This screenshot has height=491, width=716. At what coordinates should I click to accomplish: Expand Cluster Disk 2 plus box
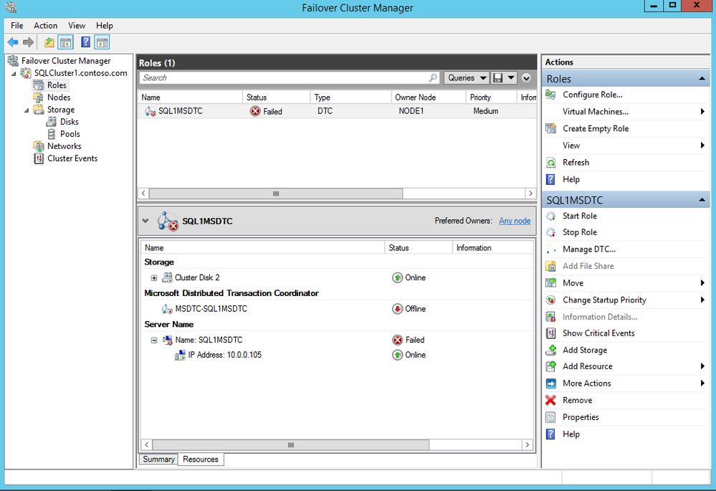pos(154,277)
